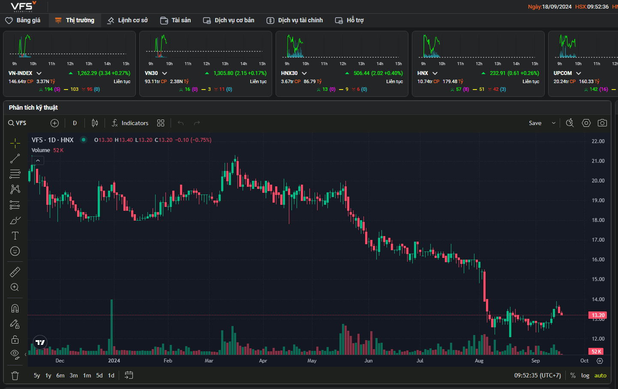Set time range to 3m
This screenshot has width=618, height=389.
tap(74, 375)
